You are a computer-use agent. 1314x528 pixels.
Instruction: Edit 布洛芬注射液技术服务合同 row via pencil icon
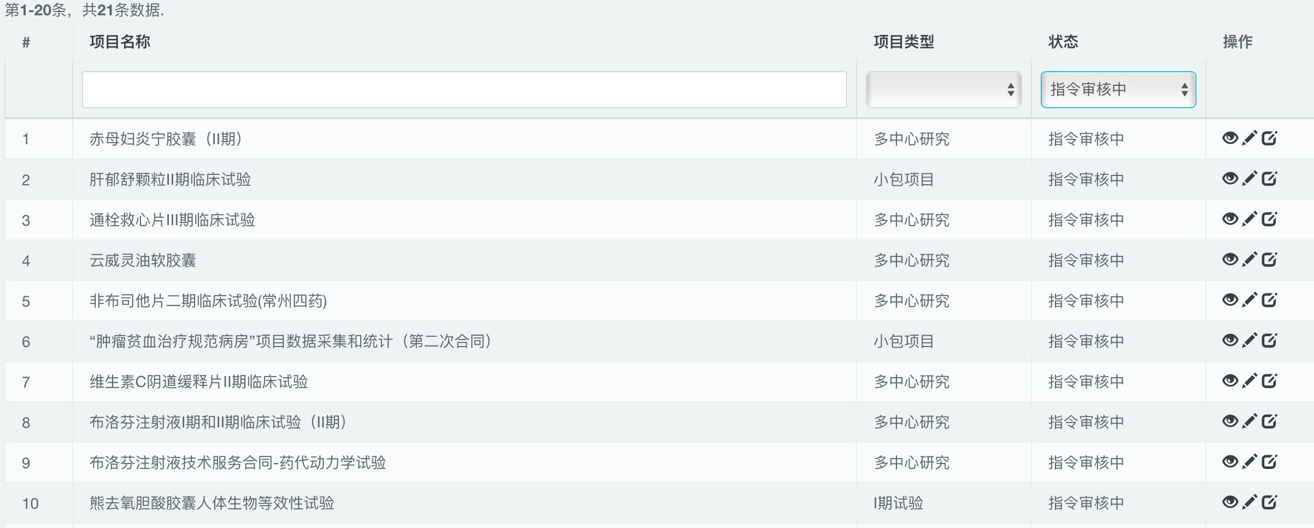tap(1250, 462)
